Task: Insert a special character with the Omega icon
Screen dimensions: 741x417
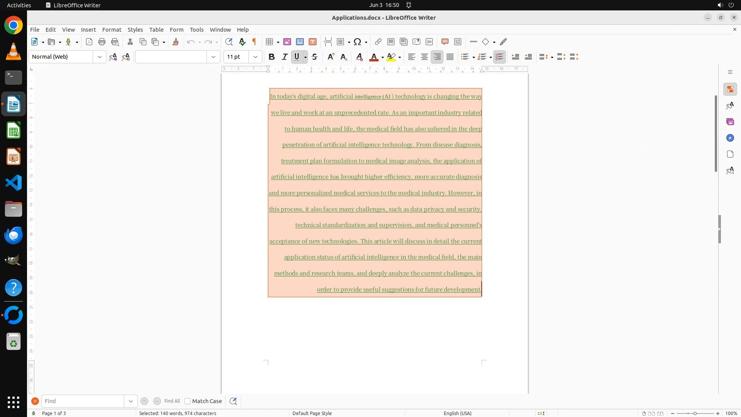Action: click(x=357, y=42)
